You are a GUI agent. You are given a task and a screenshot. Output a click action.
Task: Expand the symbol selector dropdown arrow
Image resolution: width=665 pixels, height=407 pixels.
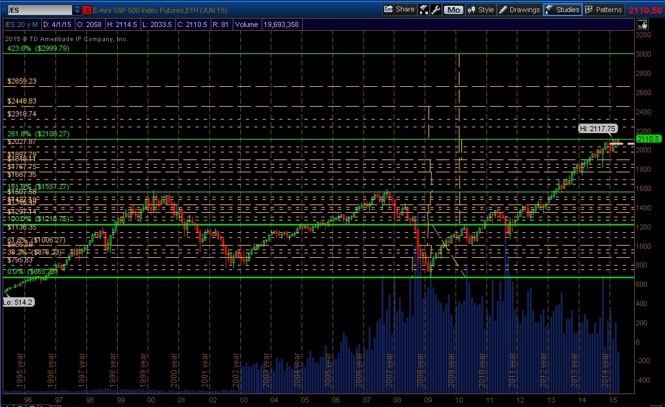coord(77,10)
